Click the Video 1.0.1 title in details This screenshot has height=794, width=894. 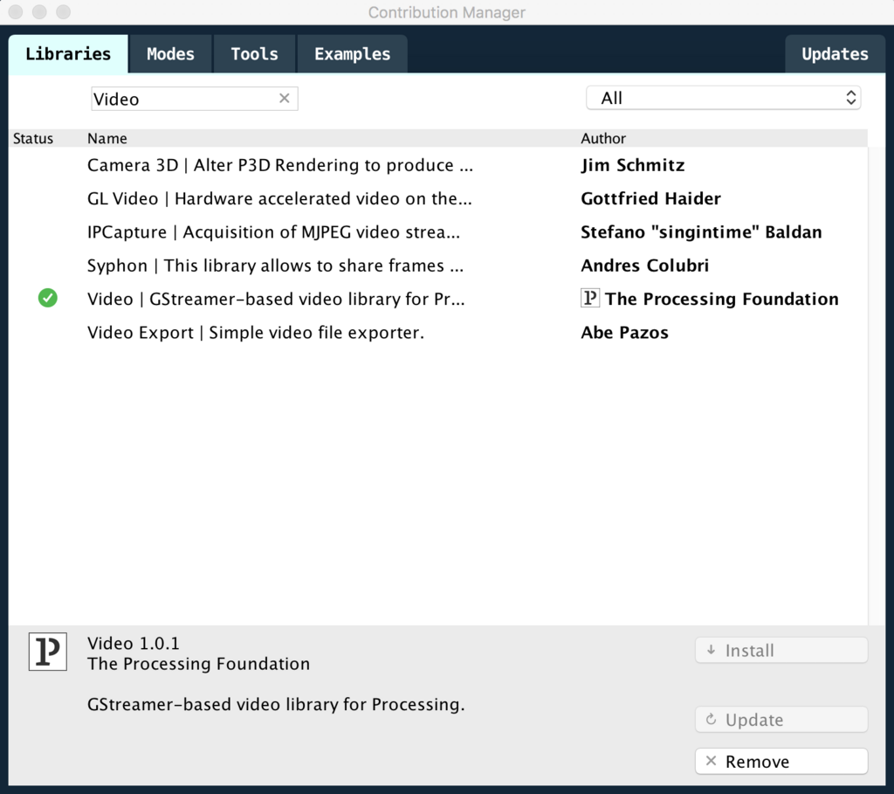134,644
